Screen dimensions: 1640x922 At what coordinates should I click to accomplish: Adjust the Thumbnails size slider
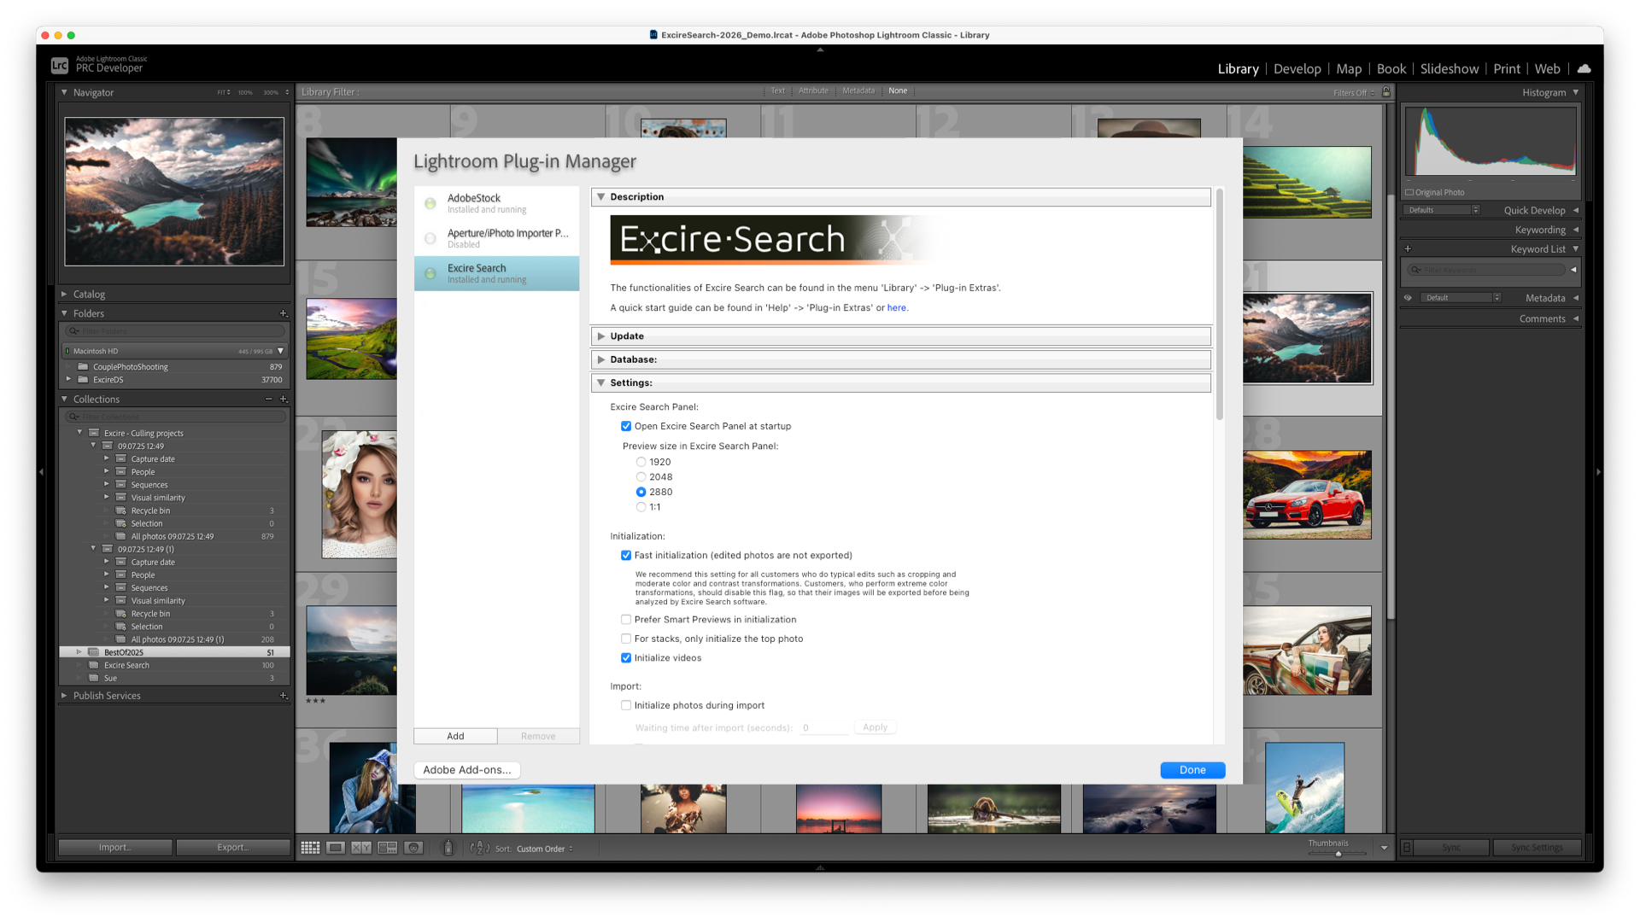click(x=1338, y=854)
